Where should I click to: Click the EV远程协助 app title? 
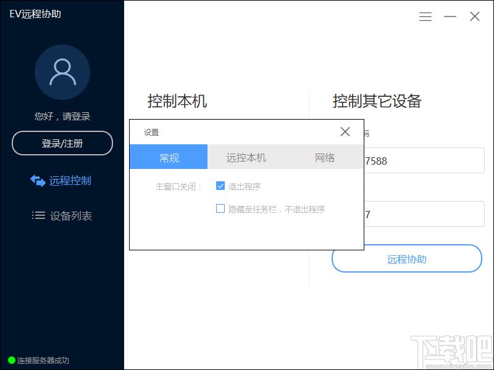click(x=35, y=14)
